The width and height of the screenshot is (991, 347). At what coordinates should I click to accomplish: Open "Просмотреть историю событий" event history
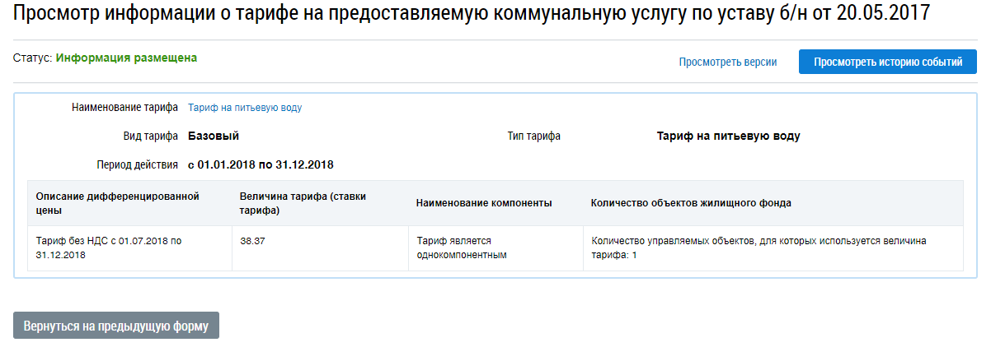[x=888, y=62]
